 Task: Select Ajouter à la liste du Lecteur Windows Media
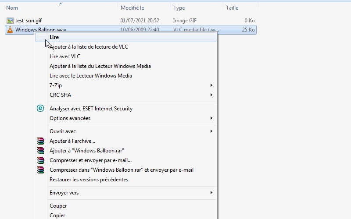coord(125,66)
